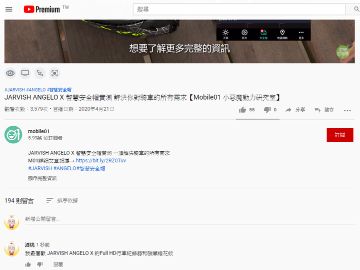360x270 pixels.
Task: Save video to playlist with 儲存
Action: 324,110
